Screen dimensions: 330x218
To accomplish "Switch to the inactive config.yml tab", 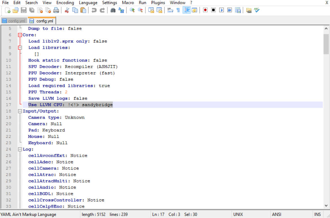I will coord(14,21).
